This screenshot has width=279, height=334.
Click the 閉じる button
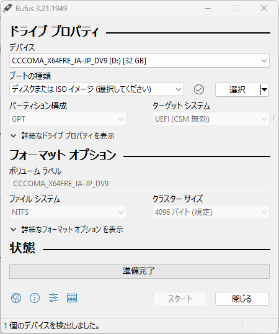(242, 299)
